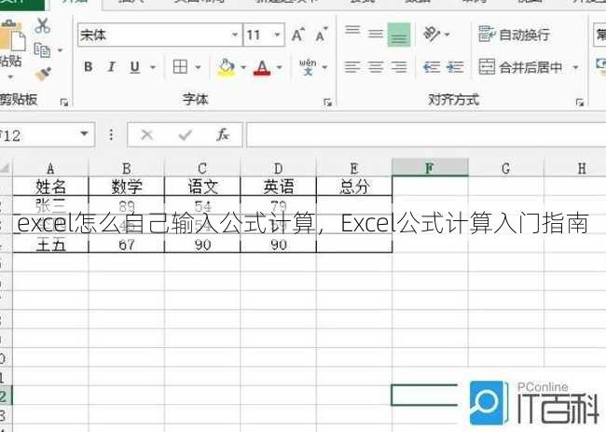Click in the formula bar input field

(x=426, y=134)
